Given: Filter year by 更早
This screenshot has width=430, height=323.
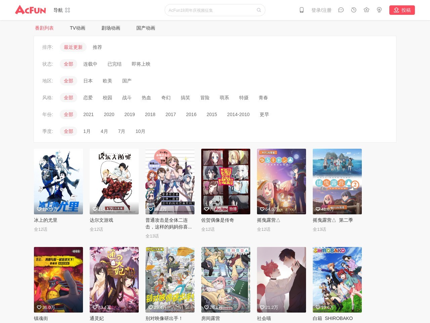Looking at the screenshot, I should (264, 114).
